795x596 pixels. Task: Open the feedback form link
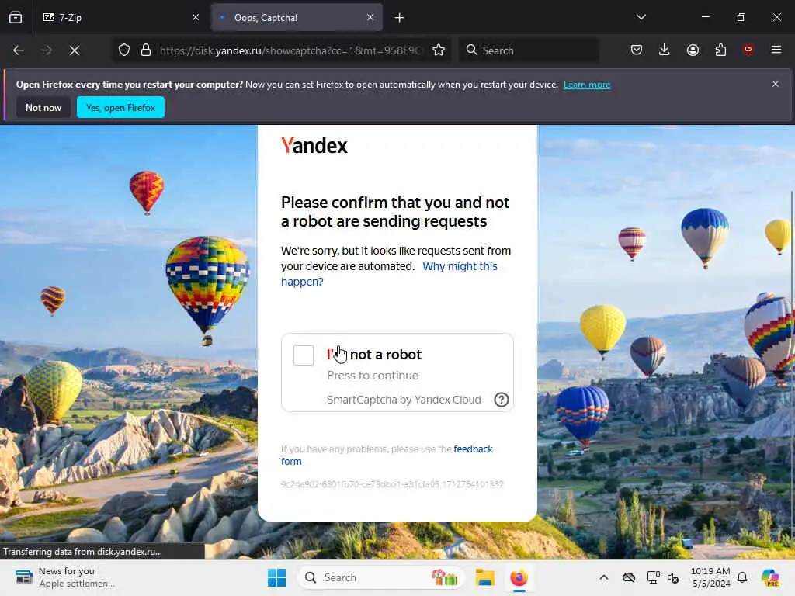(x=387, y=455)
